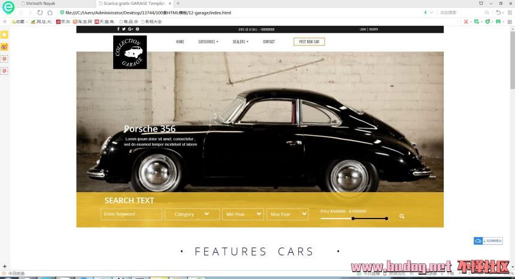
Task: Open the 淘宝网 bookmark
Action: [x=82, y=22]
